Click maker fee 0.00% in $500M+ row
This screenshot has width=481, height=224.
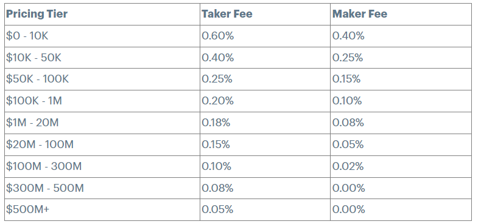click(349, 209)
